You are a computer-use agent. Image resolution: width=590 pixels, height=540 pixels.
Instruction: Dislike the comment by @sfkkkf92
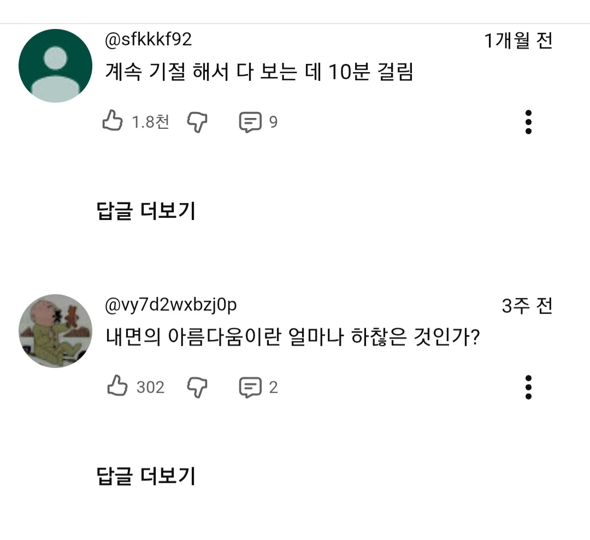[197, 122]
